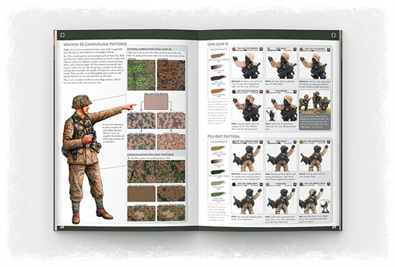Select Sepia Wash paint stroke in Oak Leaf palette
395x267 pixels.
click(218, 67)
